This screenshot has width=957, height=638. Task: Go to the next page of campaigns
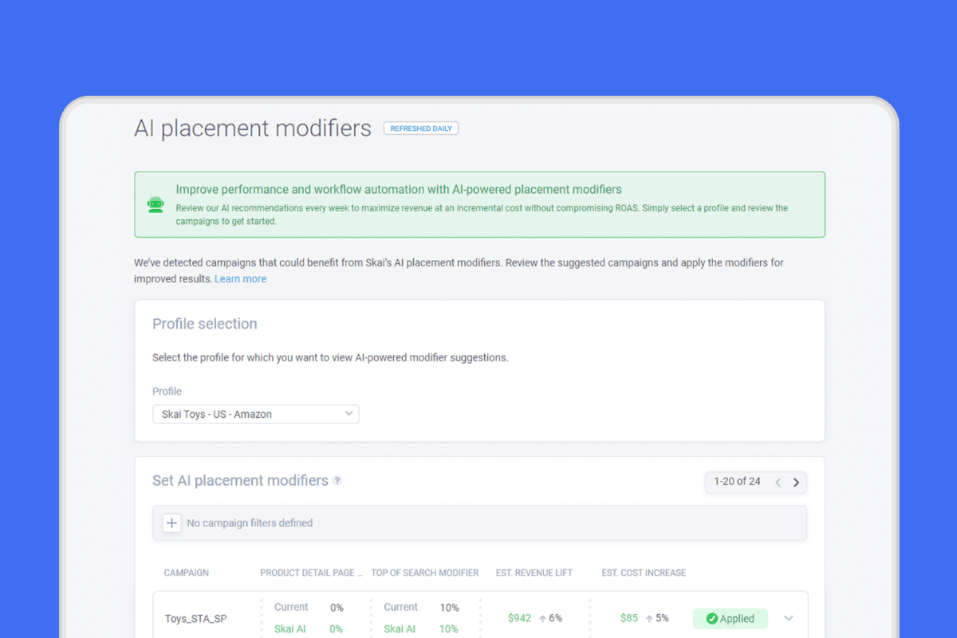pos(796,482)
